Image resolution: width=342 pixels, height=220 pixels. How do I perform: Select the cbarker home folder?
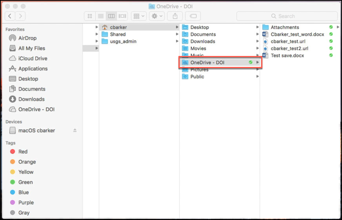(x=139, y=27)
